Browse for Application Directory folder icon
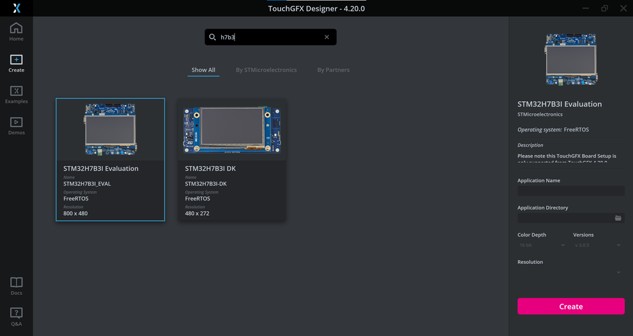This screenshot has width=633, height=336. (618, 218)
